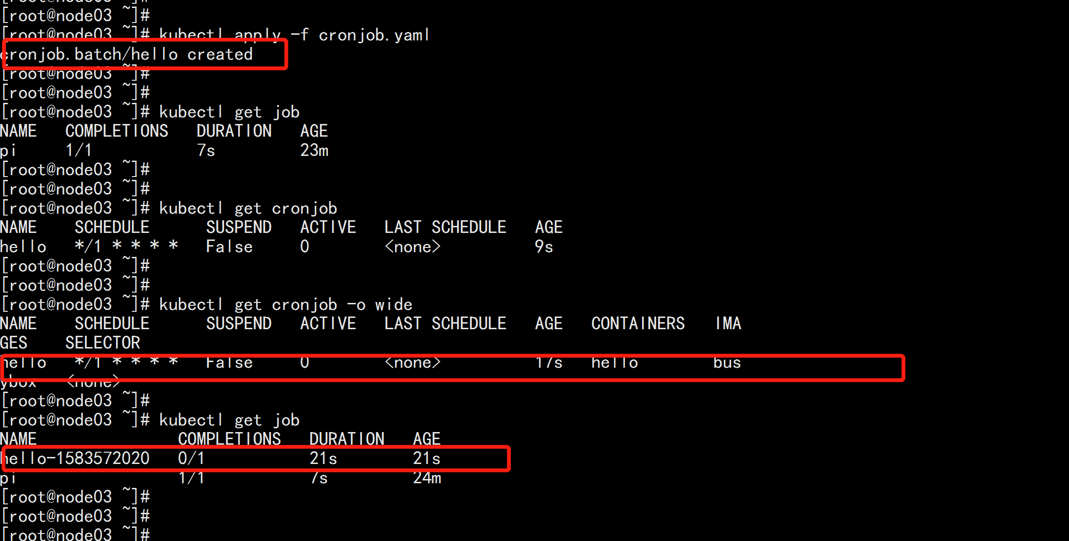This screenshot has width=1069, height=541.
Task: Click the 'SUSPEND' header in the wide output
Action: [x=239, y=324]
